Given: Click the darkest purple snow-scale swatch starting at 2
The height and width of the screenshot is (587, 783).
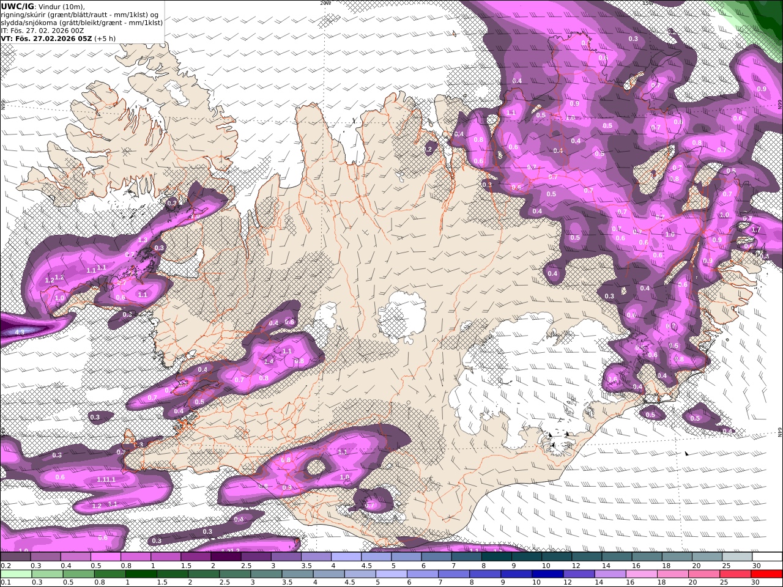Looking at the screenshot, I should (x=226, y=557).
